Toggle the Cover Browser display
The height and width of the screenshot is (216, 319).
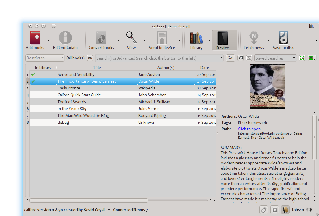click(x=274, y=210)
